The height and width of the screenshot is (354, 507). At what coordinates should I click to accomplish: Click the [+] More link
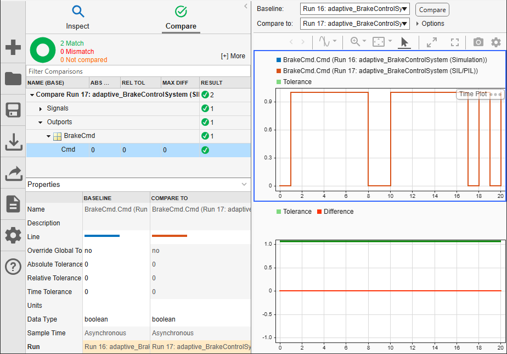233,56
